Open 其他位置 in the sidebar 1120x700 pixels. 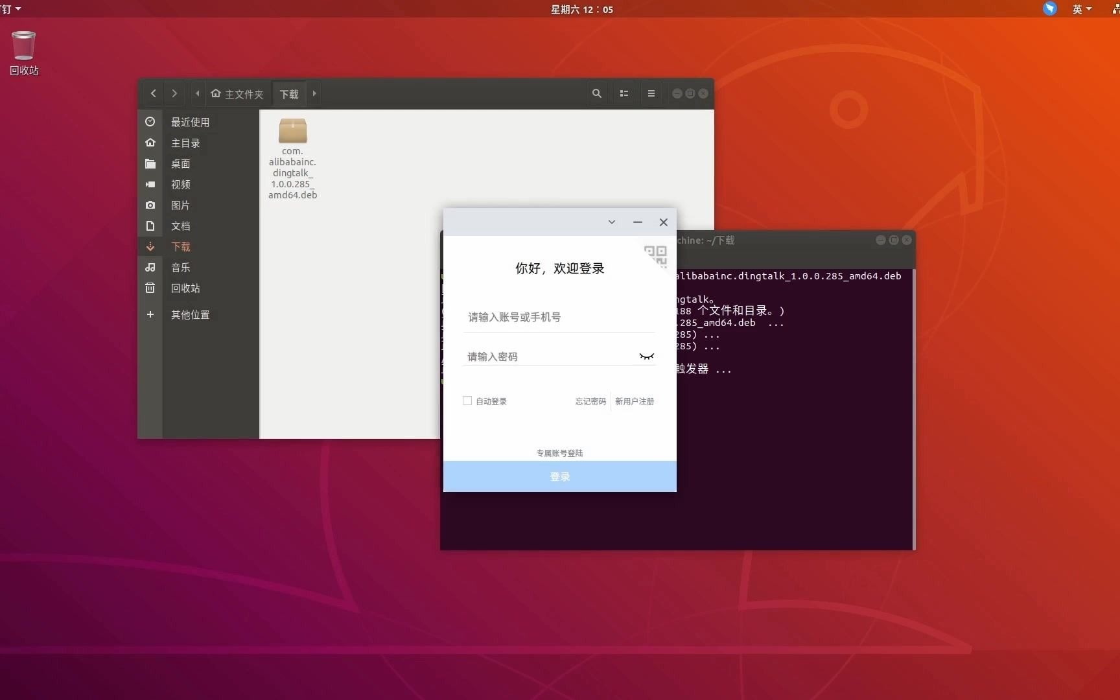198,314
